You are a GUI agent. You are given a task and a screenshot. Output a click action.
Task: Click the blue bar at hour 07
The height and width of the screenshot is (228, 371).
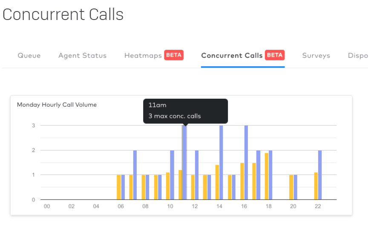coord(135,175)
